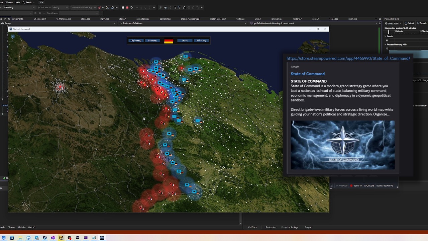The width and height of the screenshot is (428, 241).
Task: Click the State of Command preview thumbnail
Action: point(343,145)
